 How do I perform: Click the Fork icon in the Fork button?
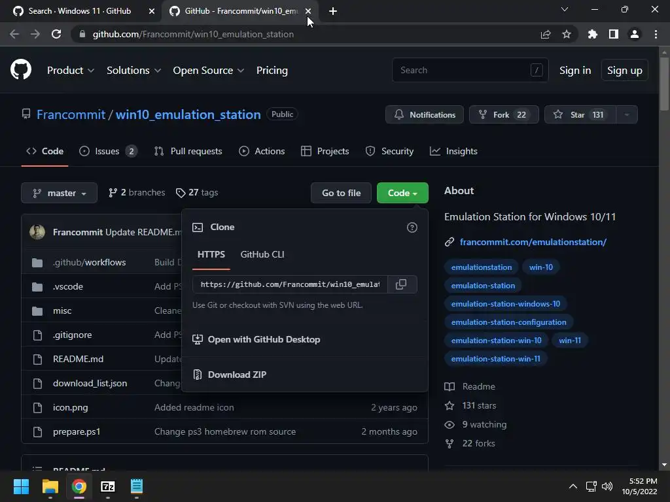(483, 114)
